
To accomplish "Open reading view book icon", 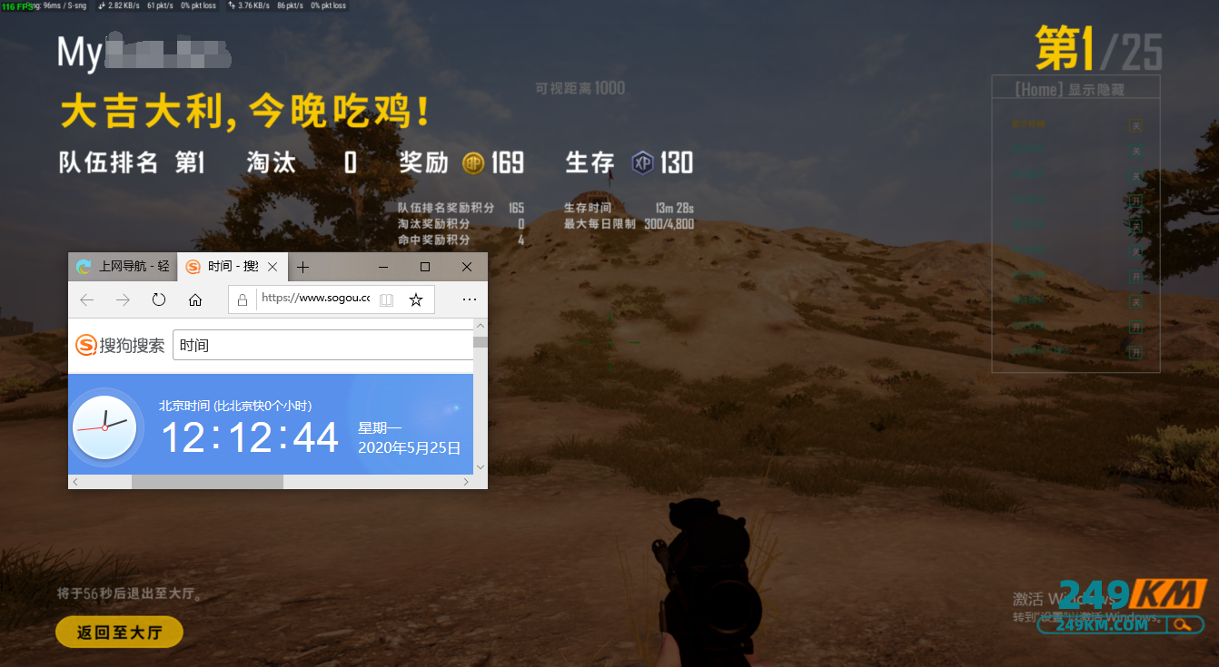I will tap(386, 299).
